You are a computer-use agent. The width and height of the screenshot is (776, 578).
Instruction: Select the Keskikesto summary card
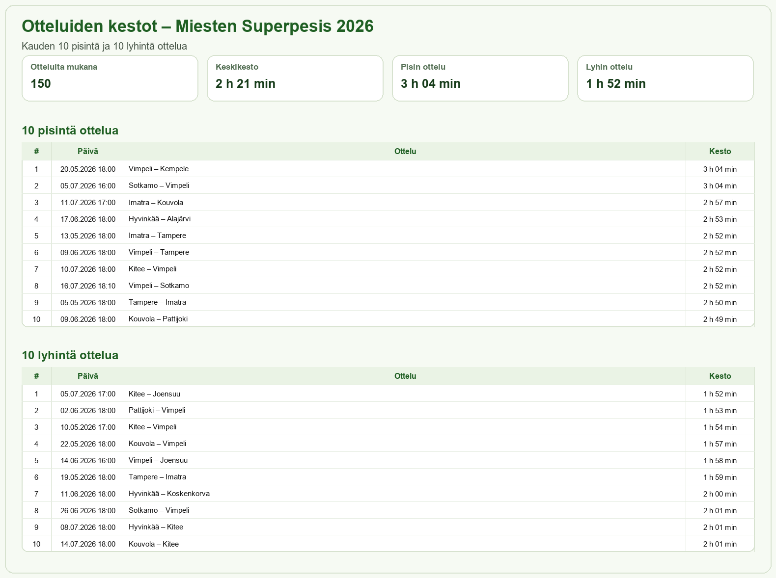(295, 79)
